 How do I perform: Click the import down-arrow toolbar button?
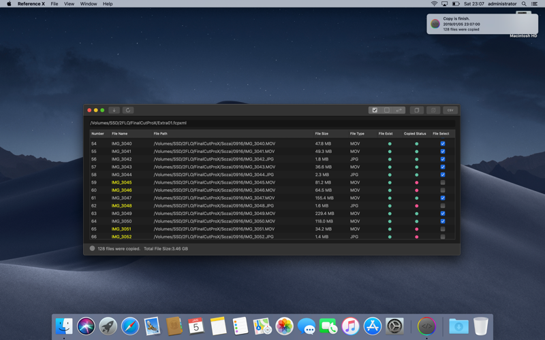[114, 110]
